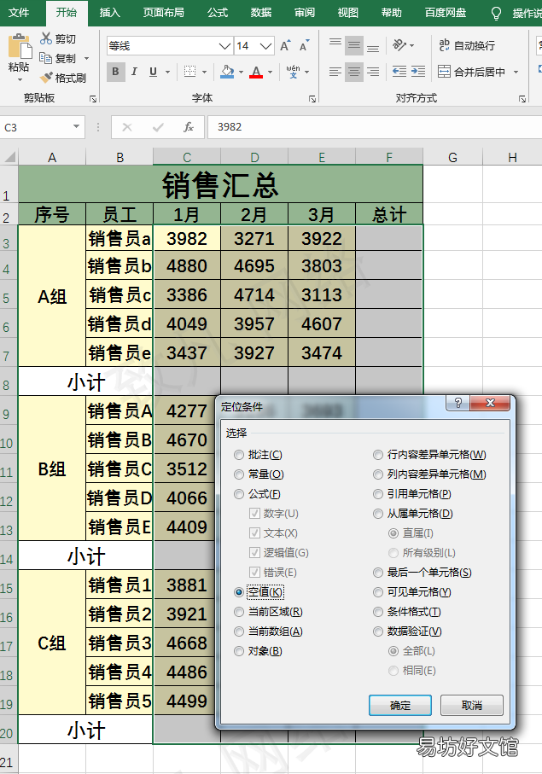This screenshot has height=774, width=542.
Task: Open the Copy options dropdown arrow
Action: (87, 58)
